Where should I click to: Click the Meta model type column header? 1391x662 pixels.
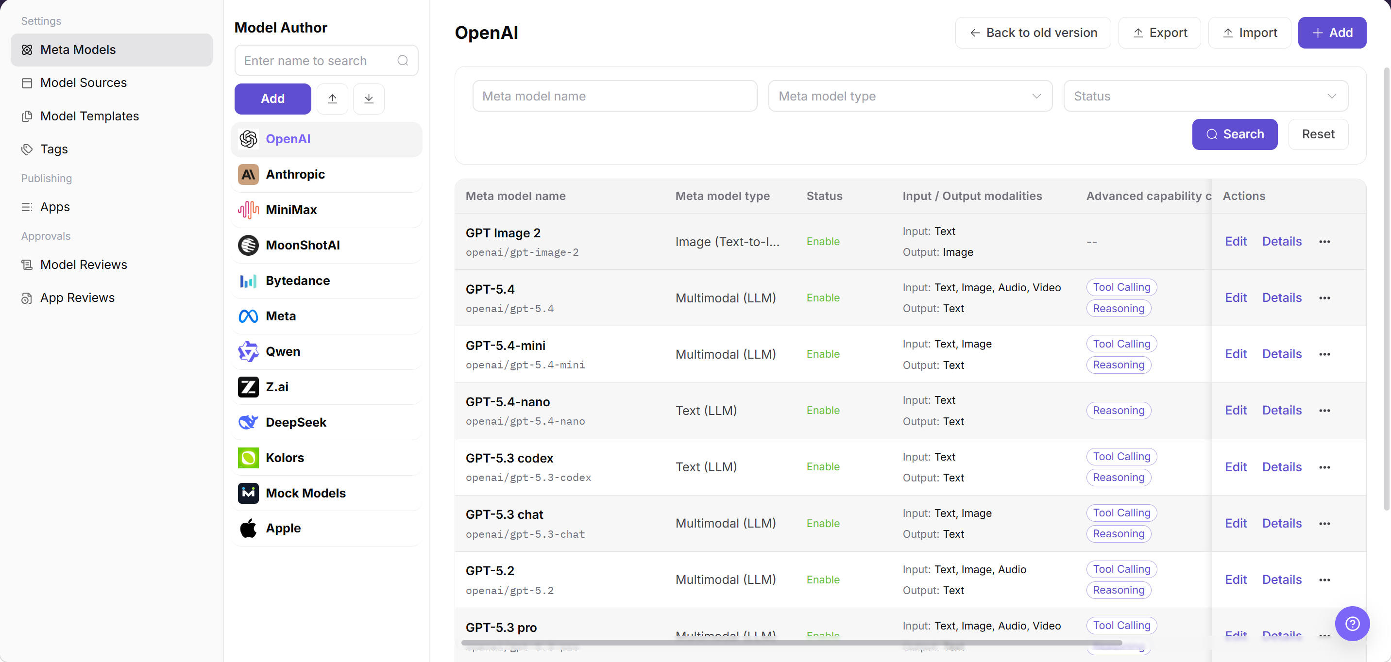click(x=722, y=197)
